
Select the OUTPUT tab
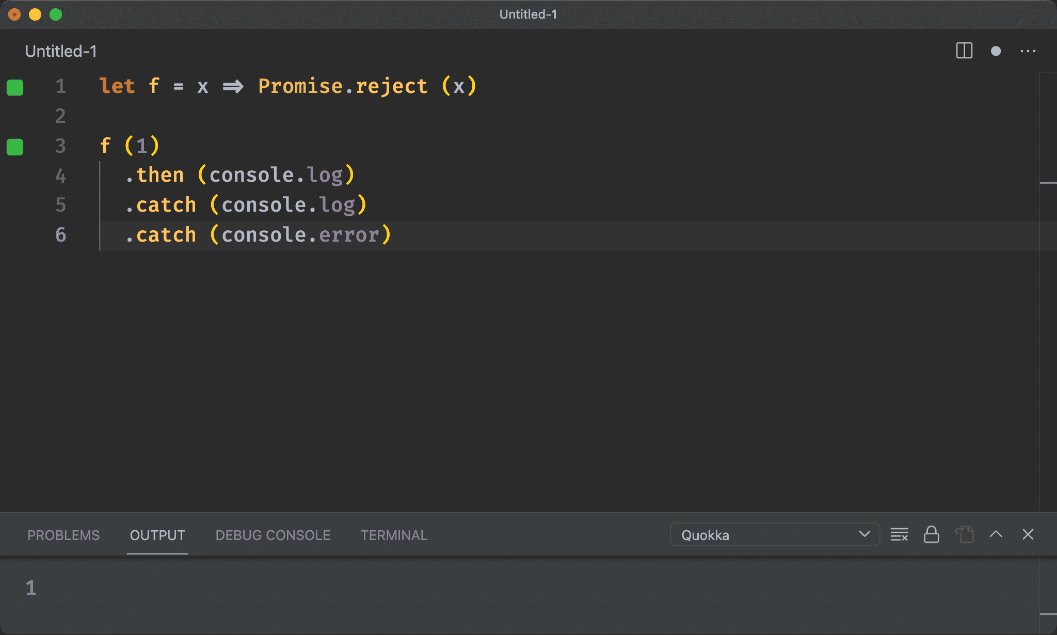(157, 535)
